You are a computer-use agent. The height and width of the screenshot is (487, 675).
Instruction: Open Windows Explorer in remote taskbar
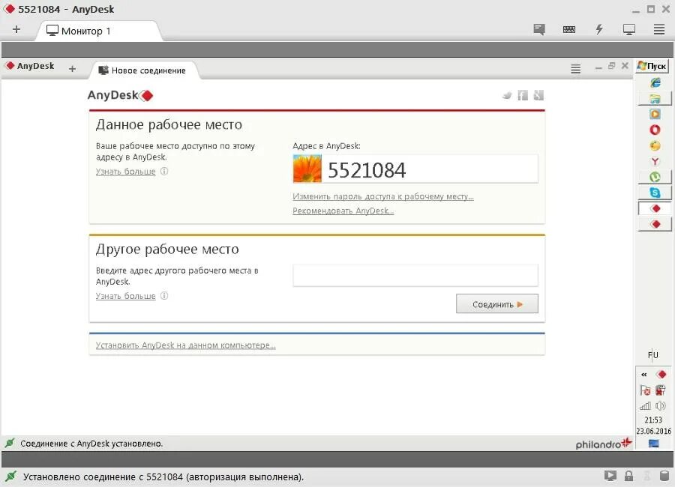point(655,98)
